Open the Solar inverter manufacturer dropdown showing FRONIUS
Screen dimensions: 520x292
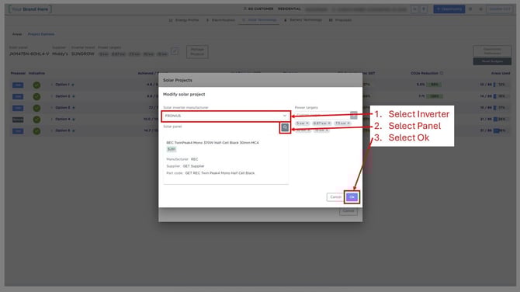[226, 116]
